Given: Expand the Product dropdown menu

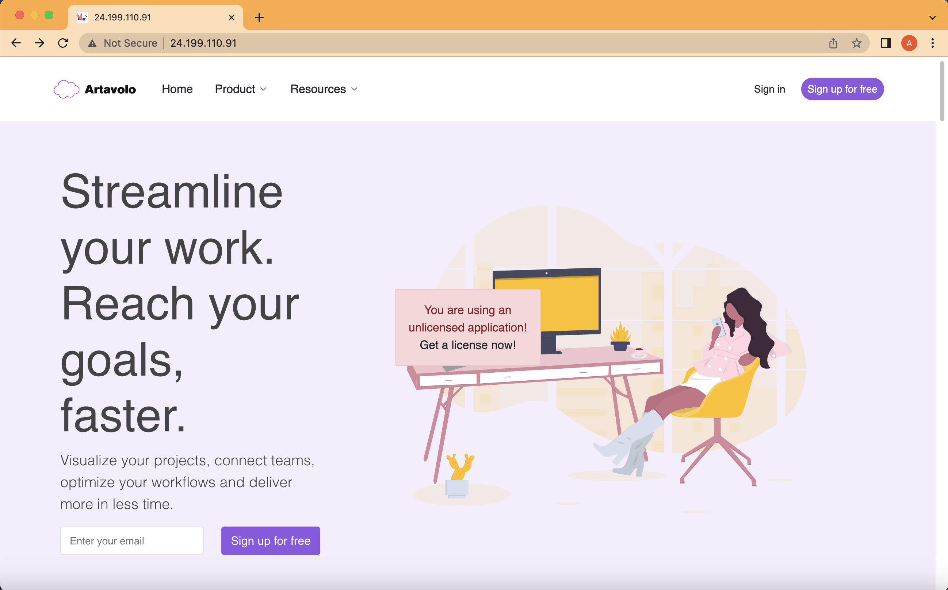Looking at the screenshot, I should pyautogui.click(x=241, y=89).
